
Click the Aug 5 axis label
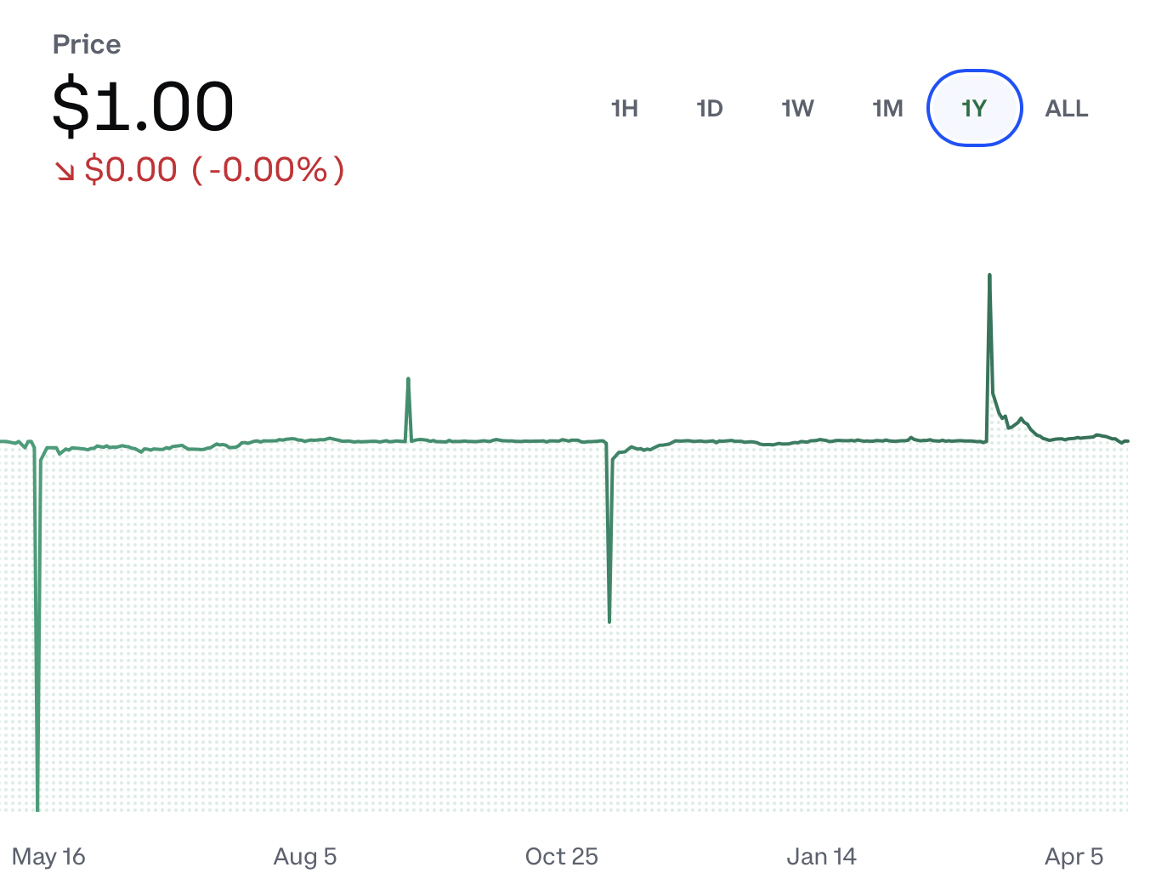(x=305, y=856)
